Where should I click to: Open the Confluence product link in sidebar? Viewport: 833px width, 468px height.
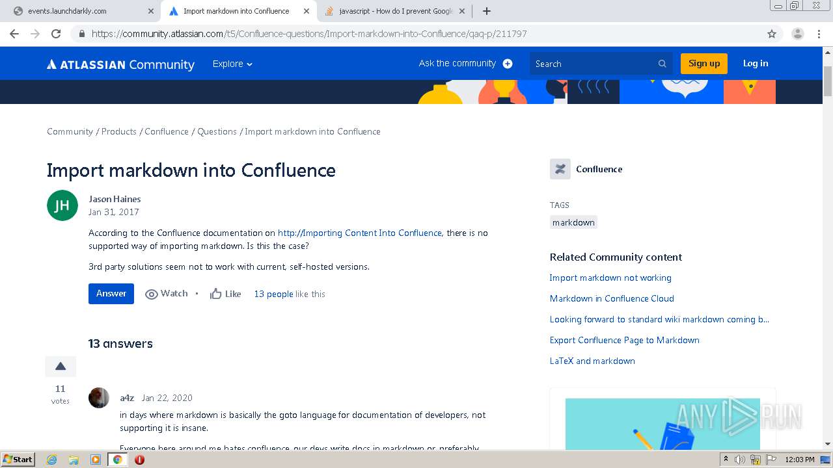[x=599, y=169]
